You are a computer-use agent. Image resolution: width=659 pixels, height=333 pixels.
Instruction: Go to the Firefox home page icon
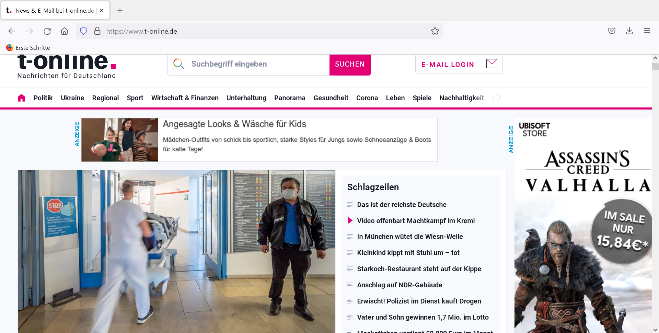65,31
